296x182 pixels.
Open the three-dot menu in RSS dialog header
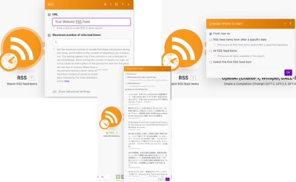click(111, 5)
